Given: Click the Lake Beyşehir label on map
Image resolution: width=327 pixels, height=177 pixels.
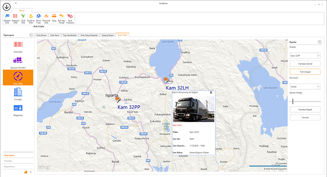Looking at the screenshot, I should tap(271, 88).
